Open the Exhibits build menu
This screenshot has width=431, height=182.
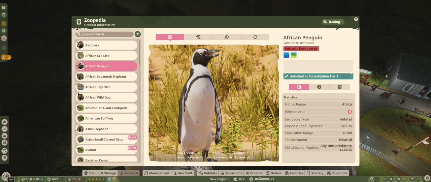pos(254,173)
